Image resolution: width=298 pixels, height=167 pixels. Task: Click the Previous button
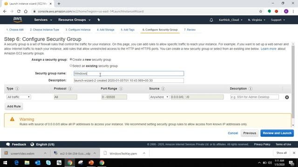click(250, 133)
